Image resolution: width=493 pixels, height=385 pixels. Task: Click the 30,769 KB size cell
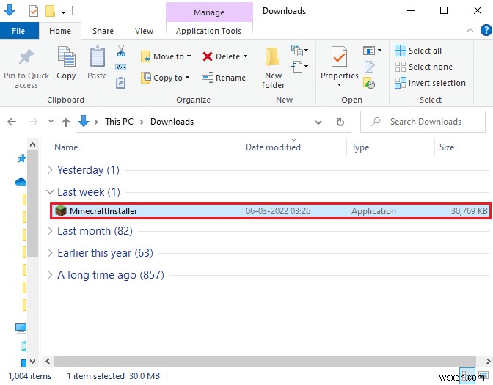469,211
